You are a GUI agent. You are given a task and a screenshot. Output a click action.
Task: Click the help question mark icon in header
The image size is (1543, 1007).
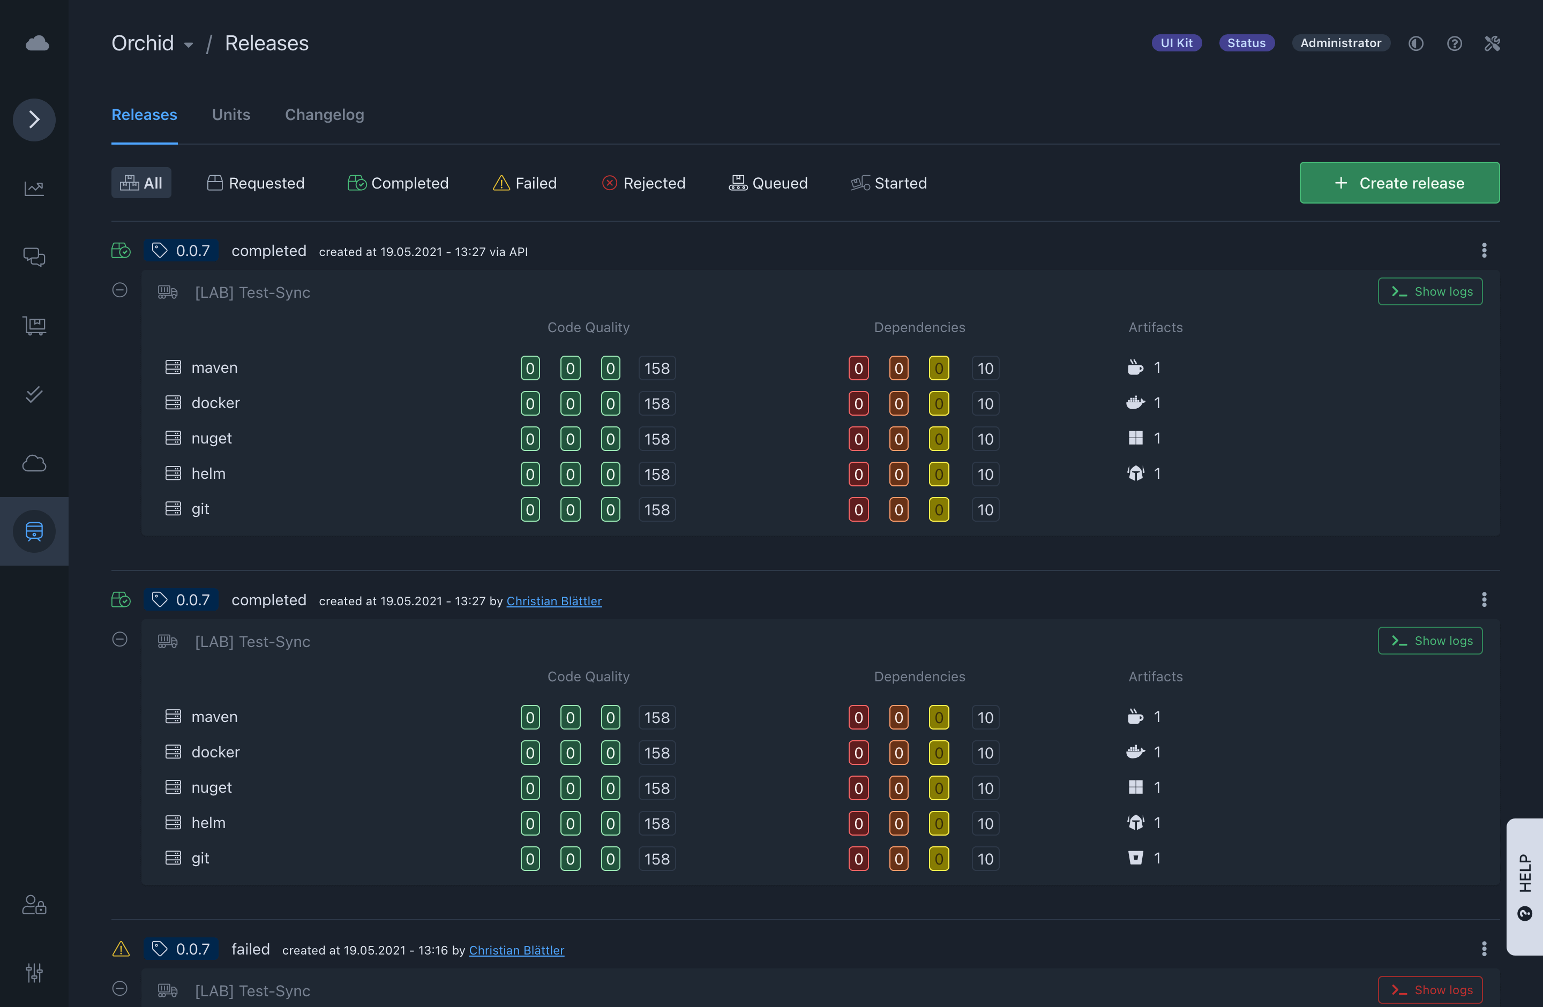point(1454,43)
